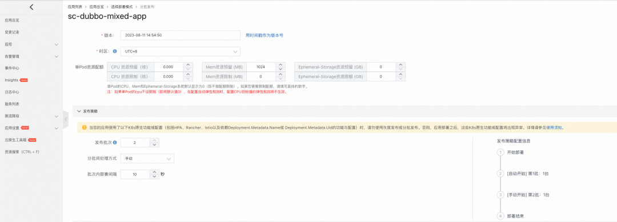Open the 使用须知 link
This screenshot has height=222, width=617.
click(554, 128)
